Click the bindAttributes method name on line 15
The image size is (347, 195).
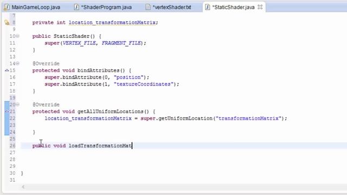(99, 70)
